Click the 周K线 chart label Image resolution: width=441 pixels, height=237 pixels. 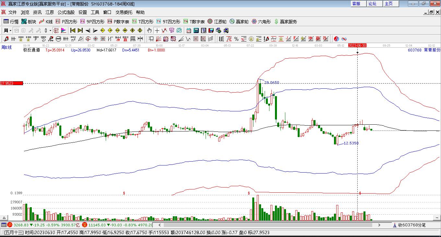point(6,47)
